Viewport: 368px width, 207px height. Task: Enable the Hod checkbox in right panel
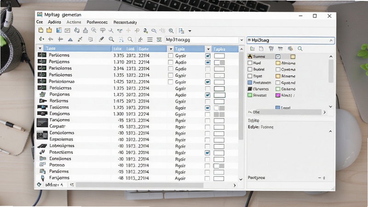[x=250, y=63]
